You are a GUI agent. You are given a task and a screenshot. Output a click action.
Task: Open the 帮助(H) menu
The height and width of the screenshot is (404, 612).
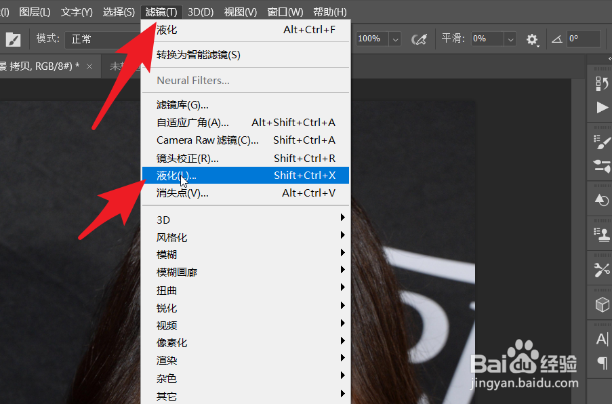coord(330,12)
